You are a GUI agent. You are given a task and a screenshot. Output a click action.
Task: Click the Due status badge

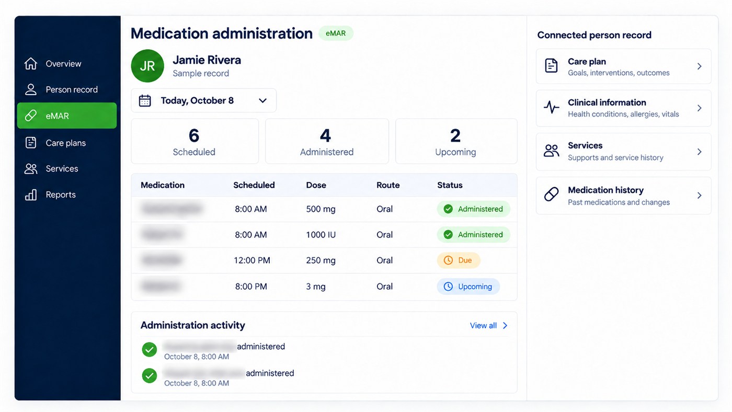coord(459,260)
